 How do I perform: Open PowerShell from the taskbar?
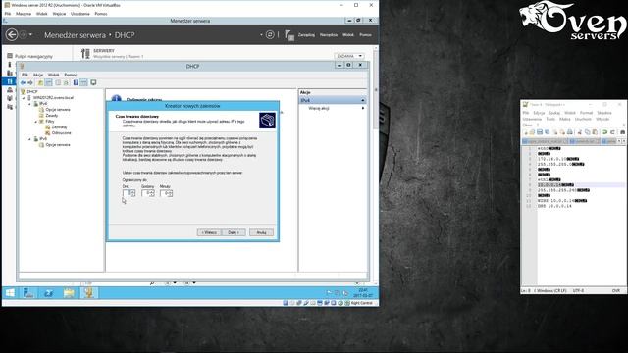[48, 293]
